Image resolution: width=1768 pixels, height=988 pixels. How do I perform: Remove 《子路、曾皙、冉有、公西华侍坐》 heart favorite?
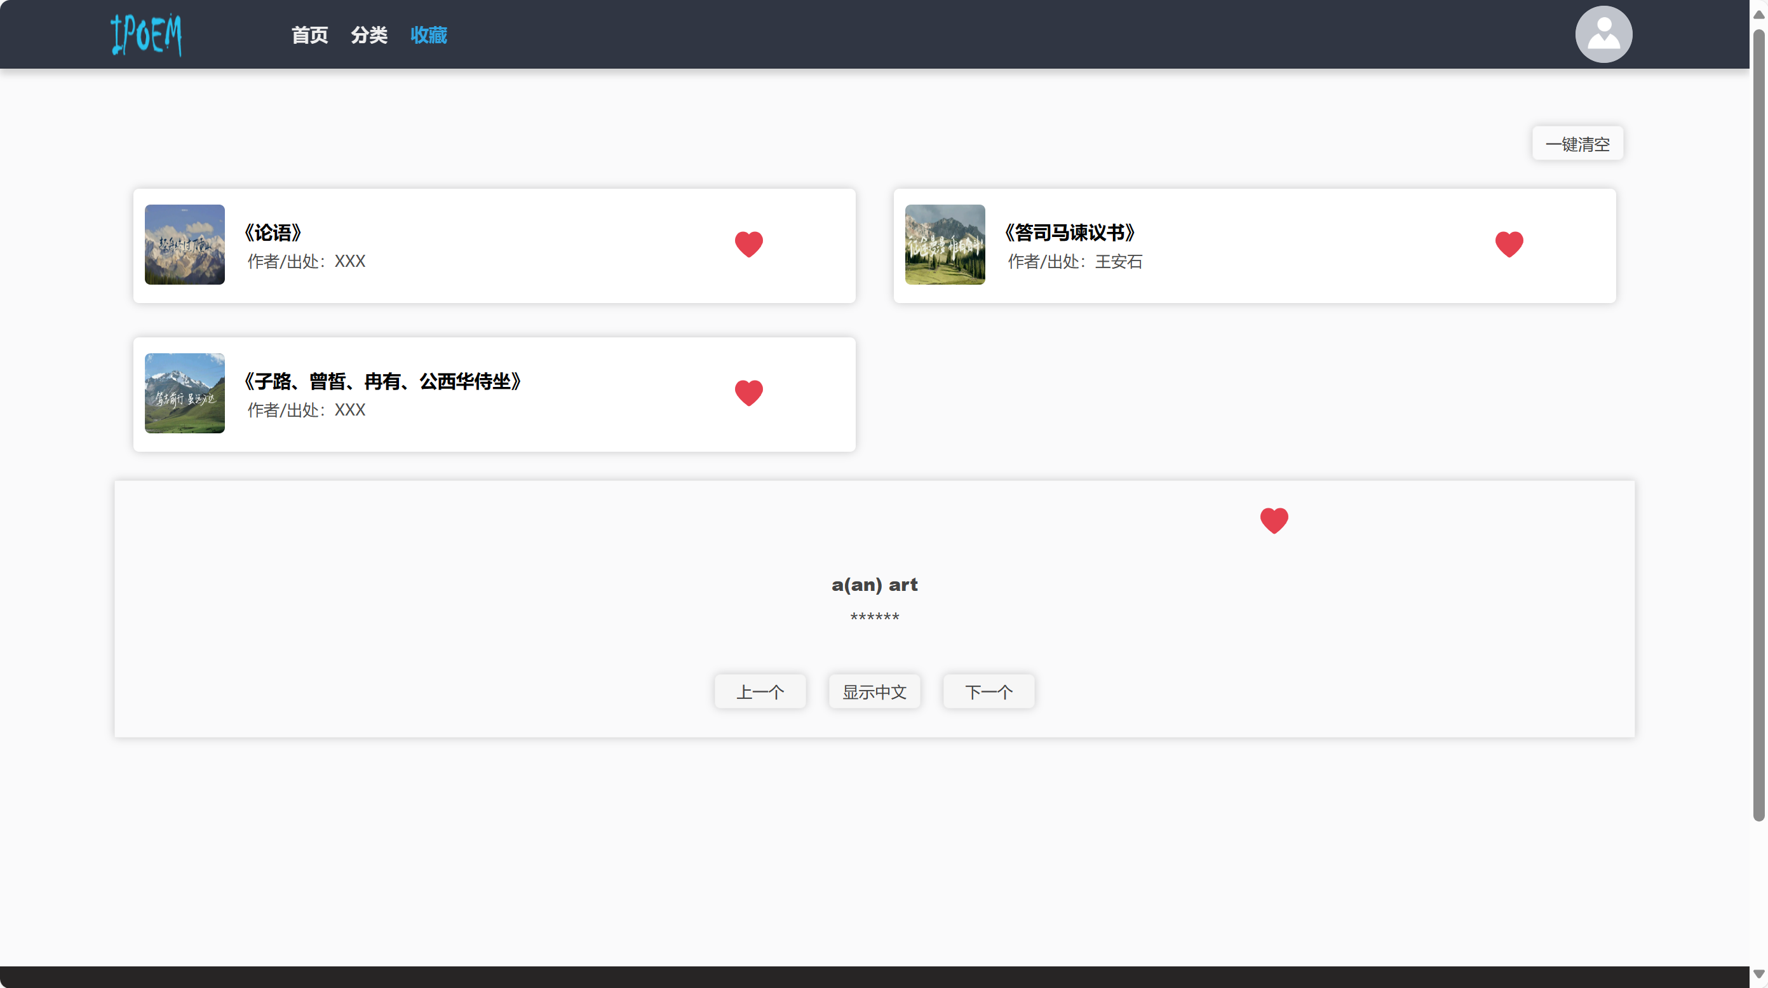[x=748, y=393]
